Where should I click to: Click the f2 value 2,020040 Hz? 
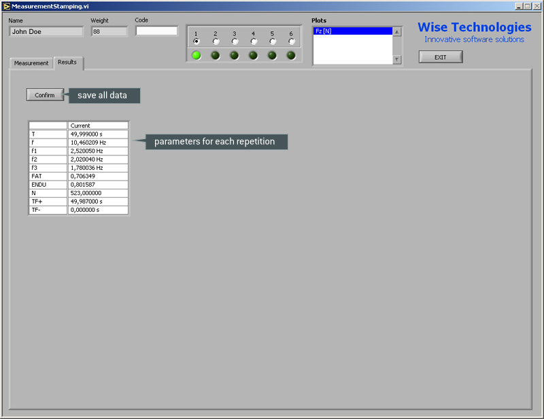[x=98, y=160]
